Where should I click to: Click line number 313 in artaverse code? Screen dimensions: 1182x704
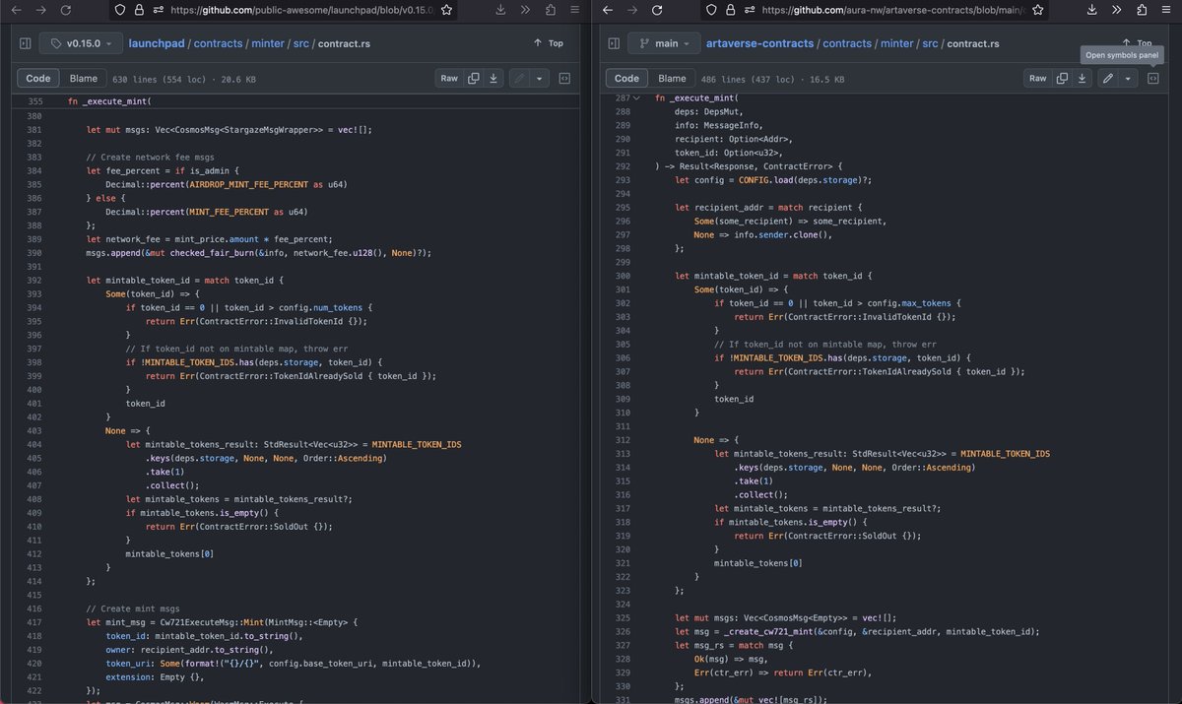[x=623, y=453]
